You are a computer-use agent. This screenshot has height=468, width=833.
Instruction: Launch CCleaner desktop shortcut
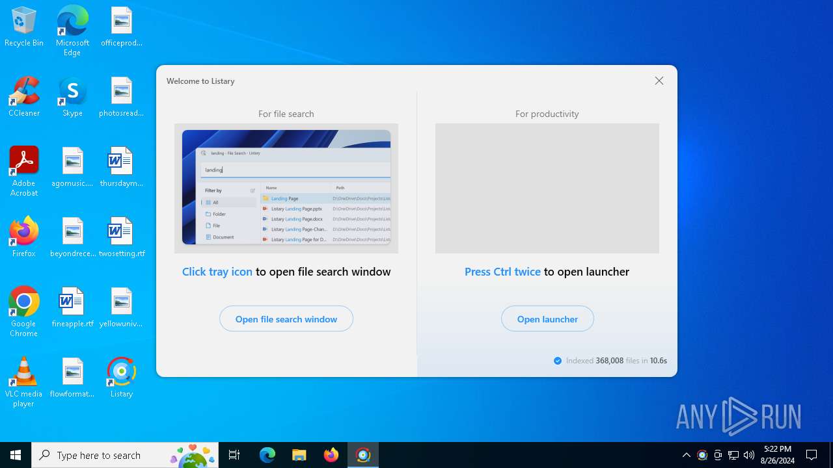(x=24, y=97)
